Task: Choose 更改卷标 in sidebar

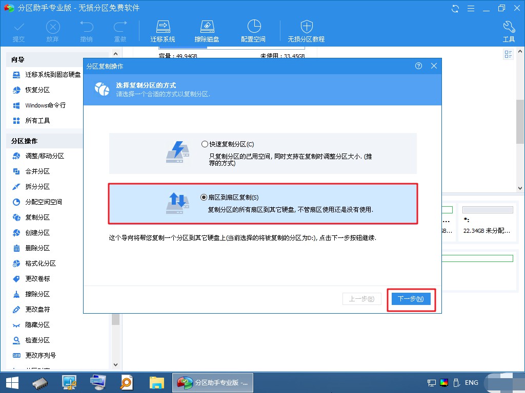Action: 31,279
